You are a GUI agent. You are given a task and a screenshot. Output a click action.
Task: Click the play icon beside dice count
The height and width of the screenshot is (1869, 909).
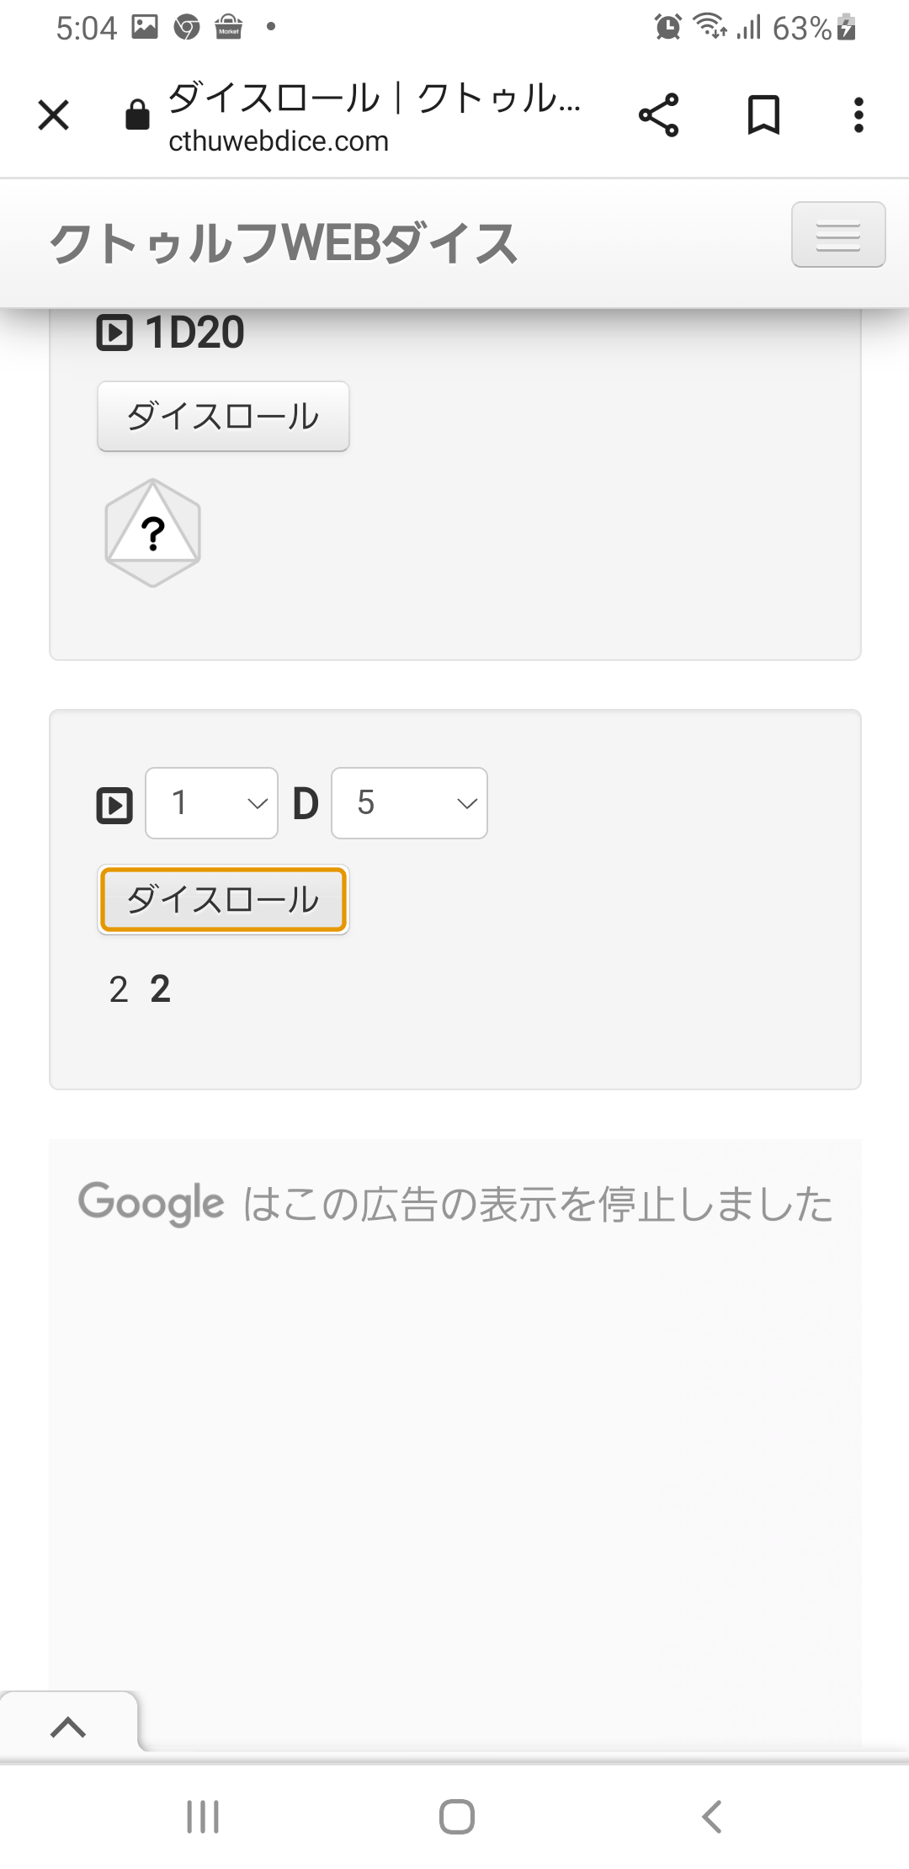[114, 805]
